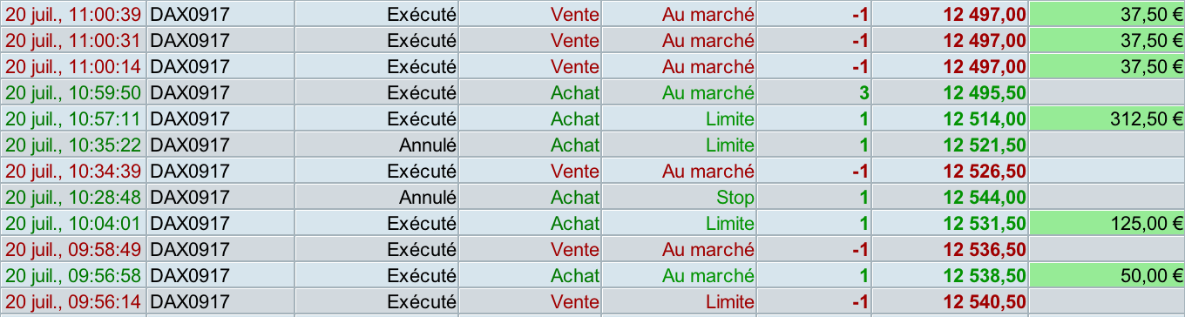The image size is (1185, 317).
Task: Select the cancelled order at 10:35:22
Action: [592, 145]
